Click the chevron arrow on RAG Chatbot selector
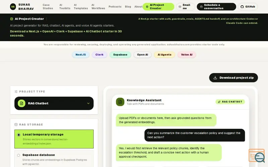The width and height of the screenshot is (268, 167). [x=88, y=103]
